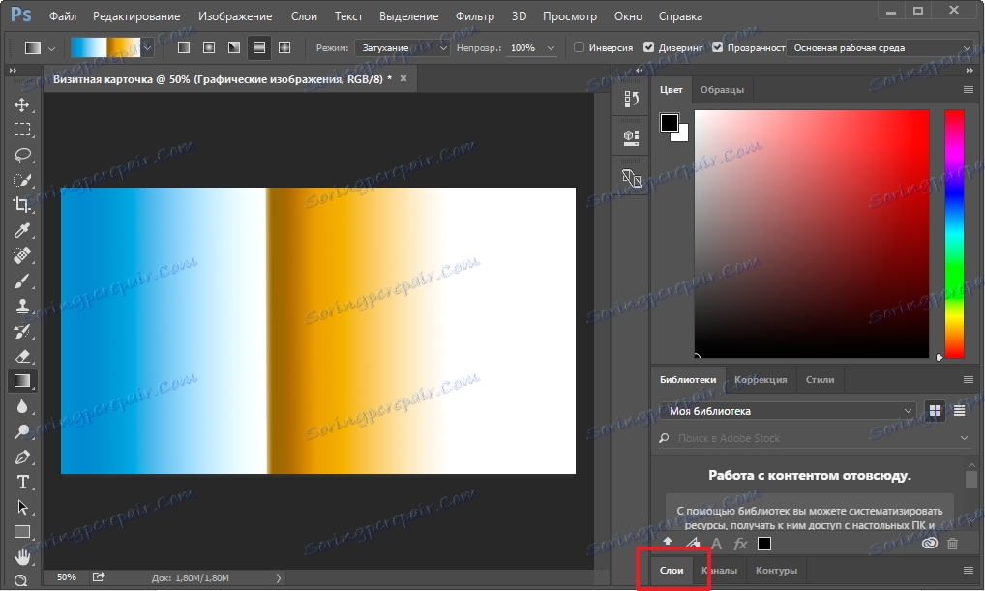Select the Rectangular Marquee tool
This screenshot has height=591, width=985.
tap(21, 130)
